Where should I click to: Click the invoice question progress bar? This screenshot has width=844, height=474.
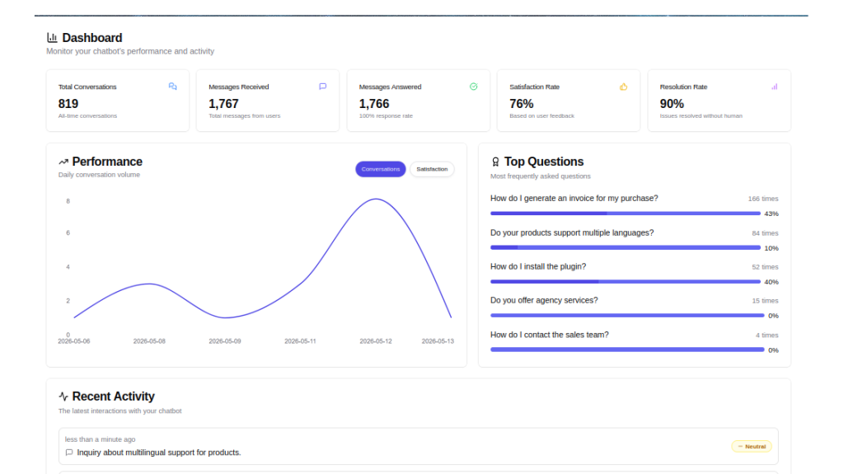[626, 214]
